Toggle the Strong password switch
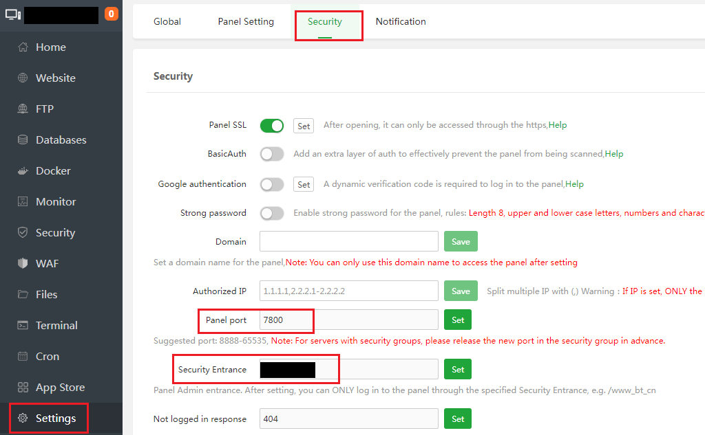This screenshot has width=705, height=435. (272, 213)
